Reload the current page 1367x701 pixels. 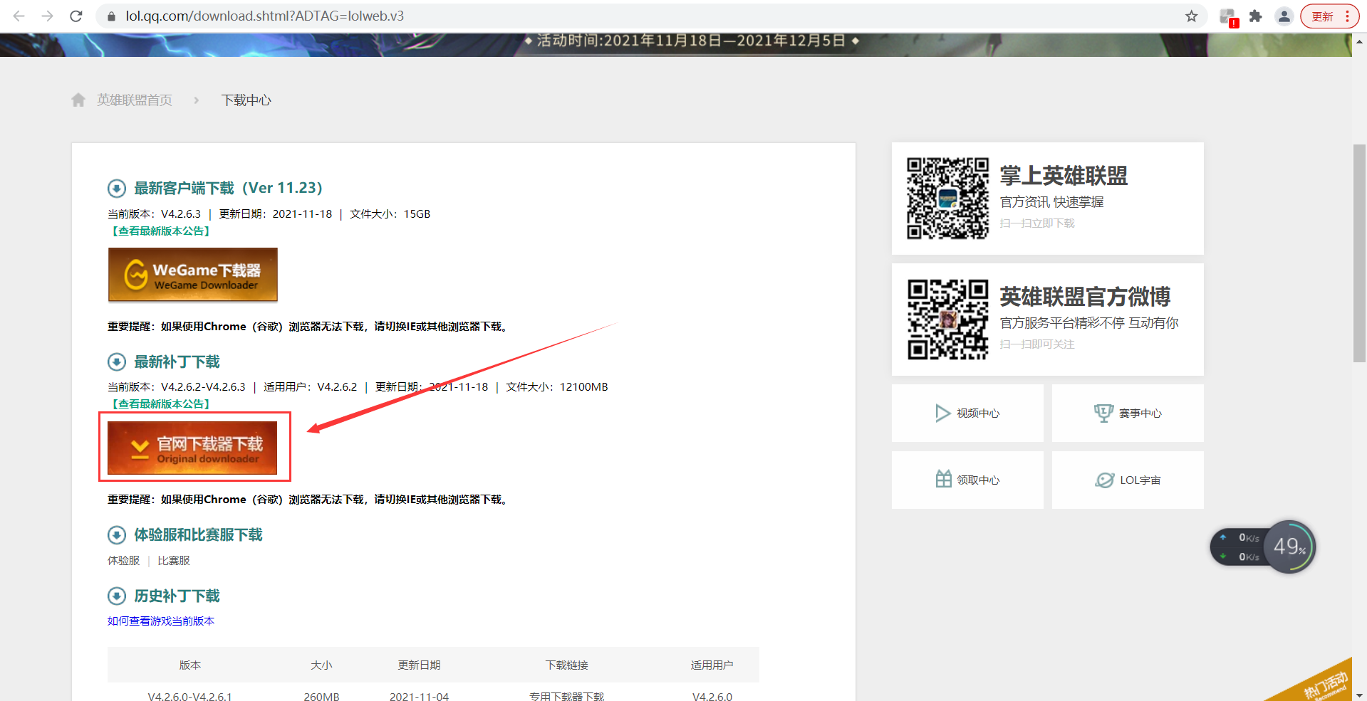click(76, 16)
